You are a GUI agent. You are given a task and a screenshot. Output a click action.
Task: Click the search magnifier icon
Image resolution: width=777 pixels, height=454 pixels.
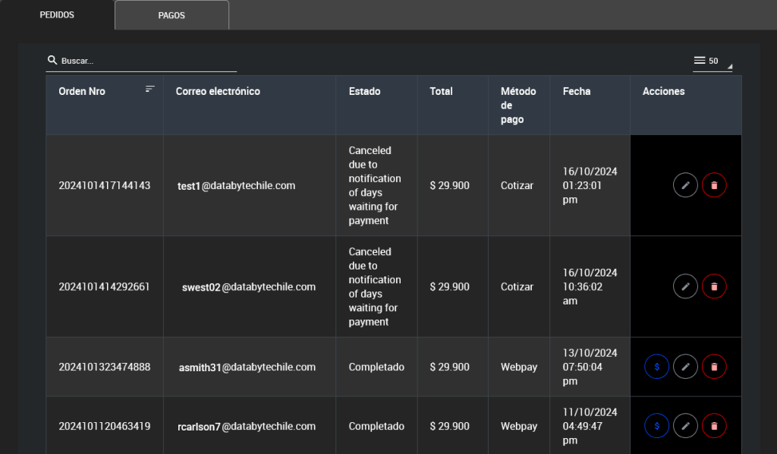coord(52,61)
